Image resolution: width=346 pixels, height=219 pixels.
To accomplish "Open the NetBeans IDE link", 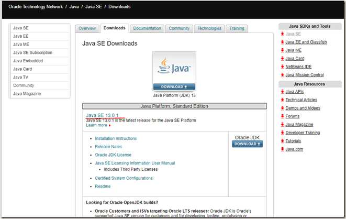I will click(298, 67).
